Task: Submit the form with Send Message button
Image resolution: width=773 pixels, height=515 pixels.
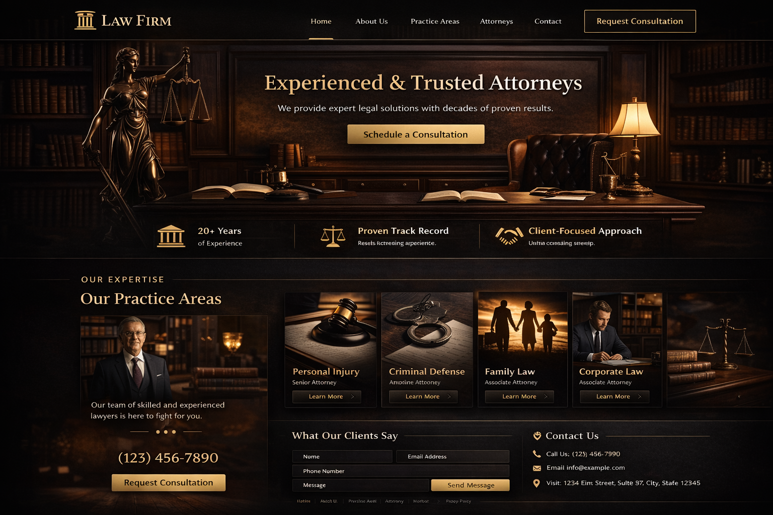Action: pyautogui.click(x=471, y=485)
